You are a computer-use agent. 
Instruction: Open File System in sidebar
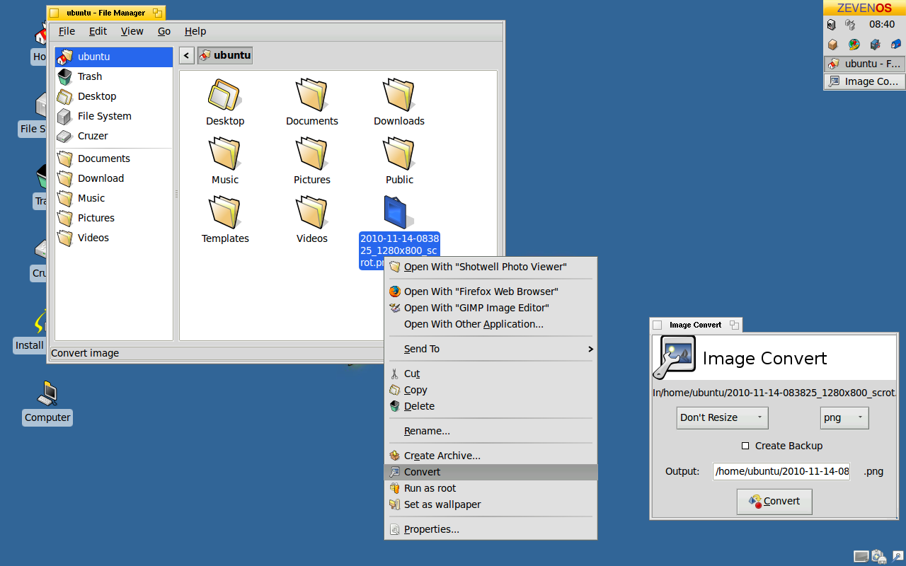[104, 116]
